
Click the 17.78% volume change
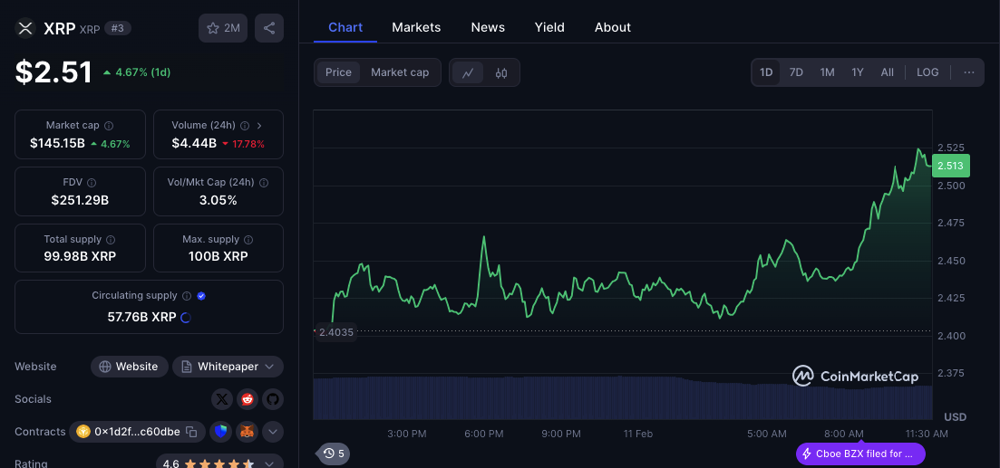(243, 144)
